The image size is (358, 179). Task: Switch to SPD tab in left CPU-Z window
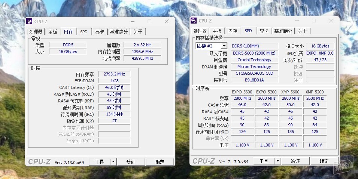(84, 32)
